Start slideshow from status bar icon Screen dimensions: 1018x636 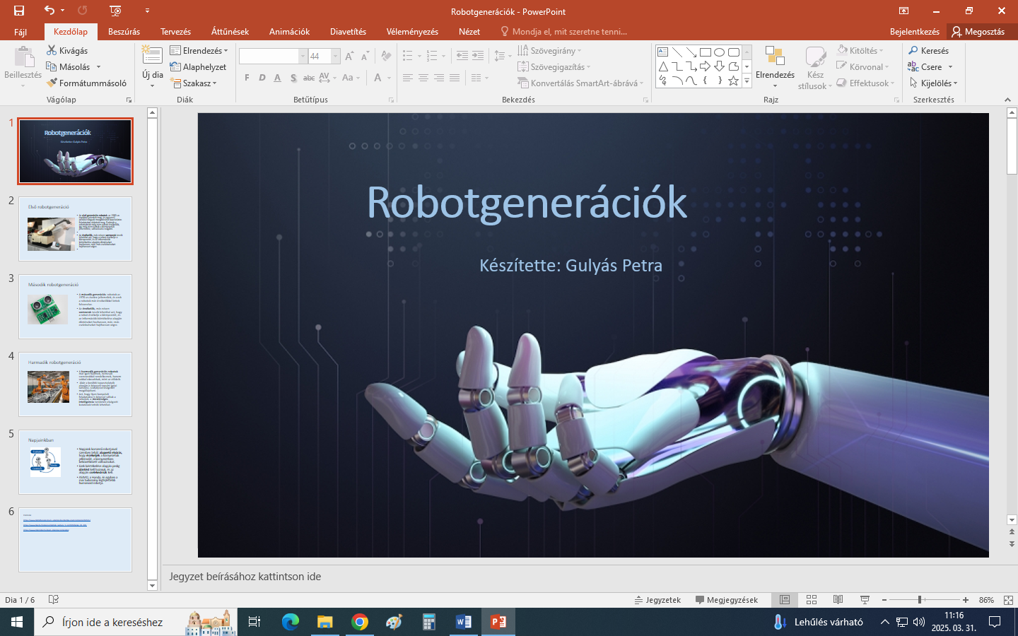865,600
